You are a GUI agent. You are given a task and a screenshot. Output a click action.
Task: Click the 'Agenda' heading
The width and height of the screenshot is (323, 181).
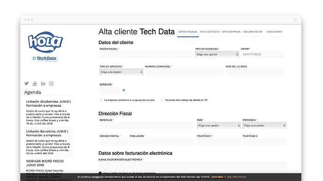pos(33,92)
